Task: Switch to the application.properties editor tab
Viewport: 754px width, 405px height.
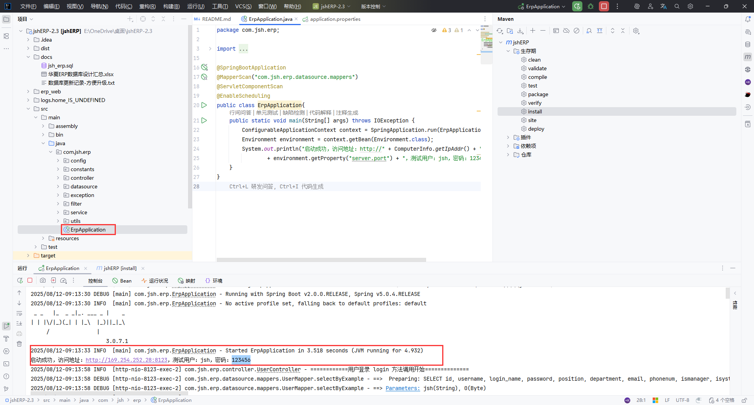Action: [x=335, y=19]
